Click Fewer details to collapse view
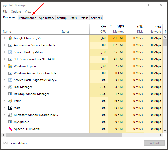The width and height of the screenshot is (168, 150). click(x=15, y=143)
